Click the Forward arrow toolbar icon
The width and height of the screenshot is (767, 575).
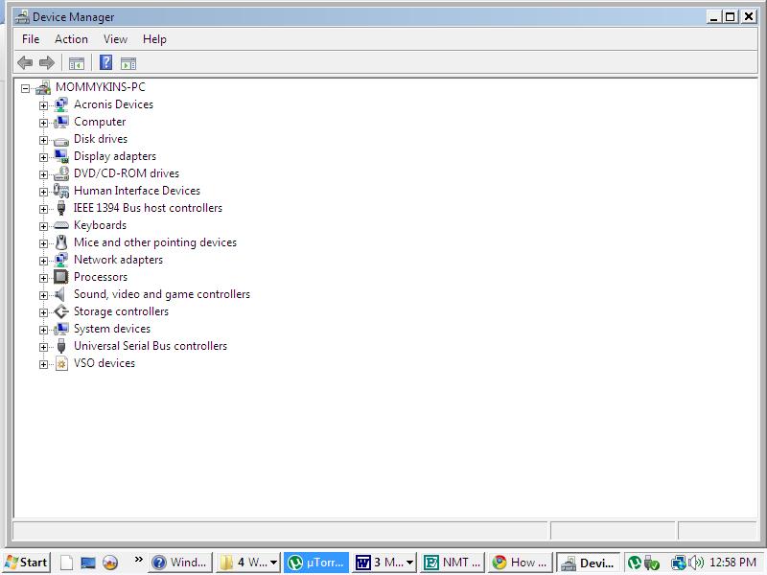(x=46, y=62)
